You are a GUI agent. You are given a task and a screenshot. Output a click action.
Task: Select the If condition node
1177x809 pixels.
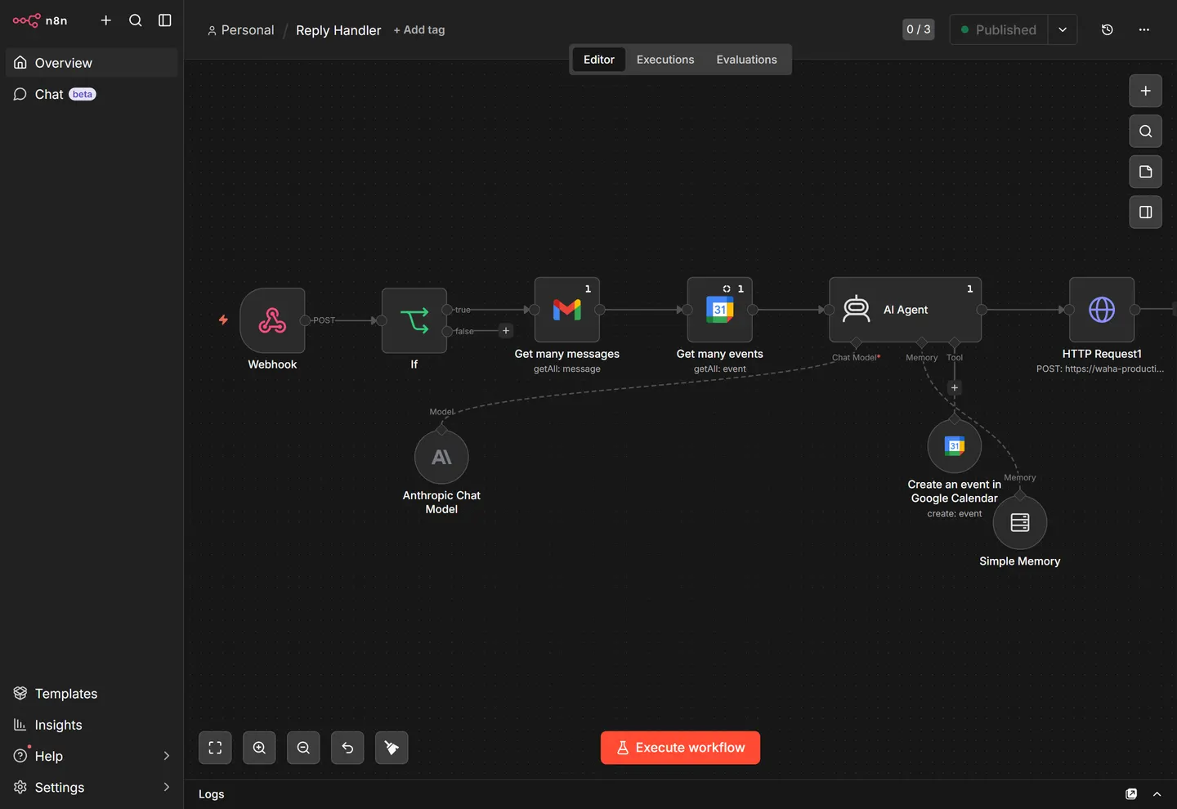414,320
